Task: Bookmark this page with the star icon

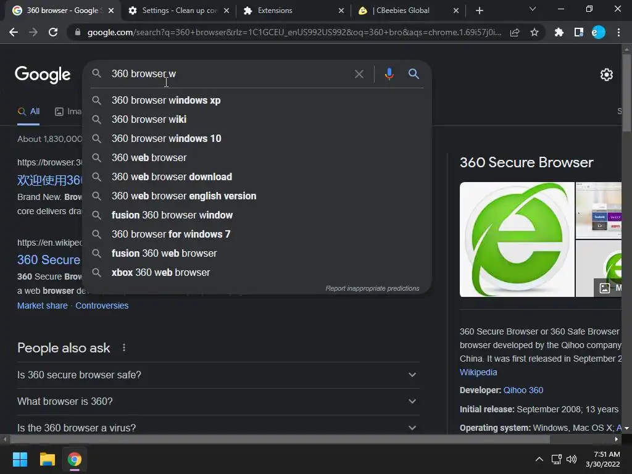Action: [x=534, y=32]
